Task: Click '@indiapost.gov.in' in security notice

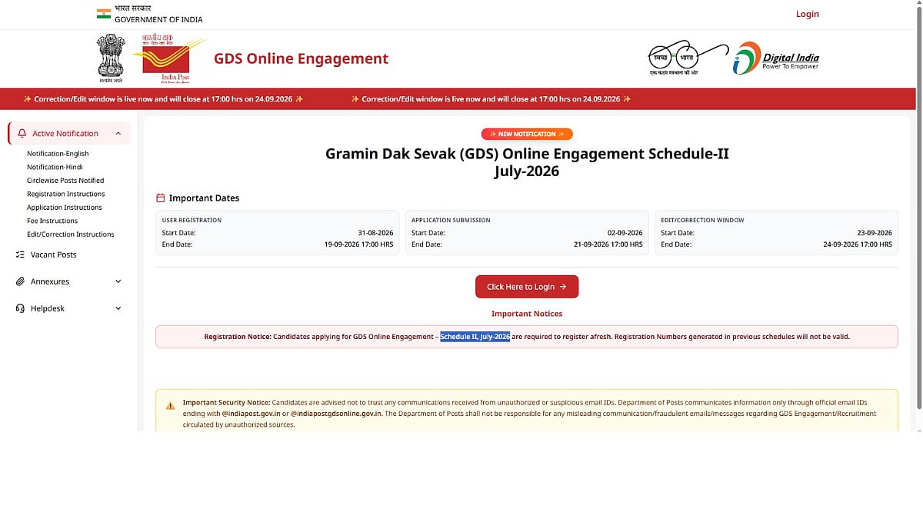Action: [251, 414]
